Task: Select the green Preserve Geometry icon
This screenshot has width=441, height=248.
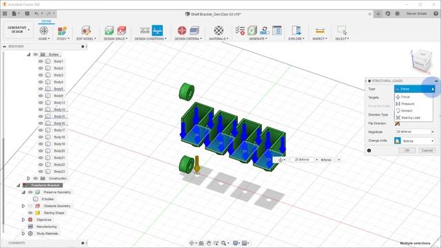Action: [x=109, y=30]
